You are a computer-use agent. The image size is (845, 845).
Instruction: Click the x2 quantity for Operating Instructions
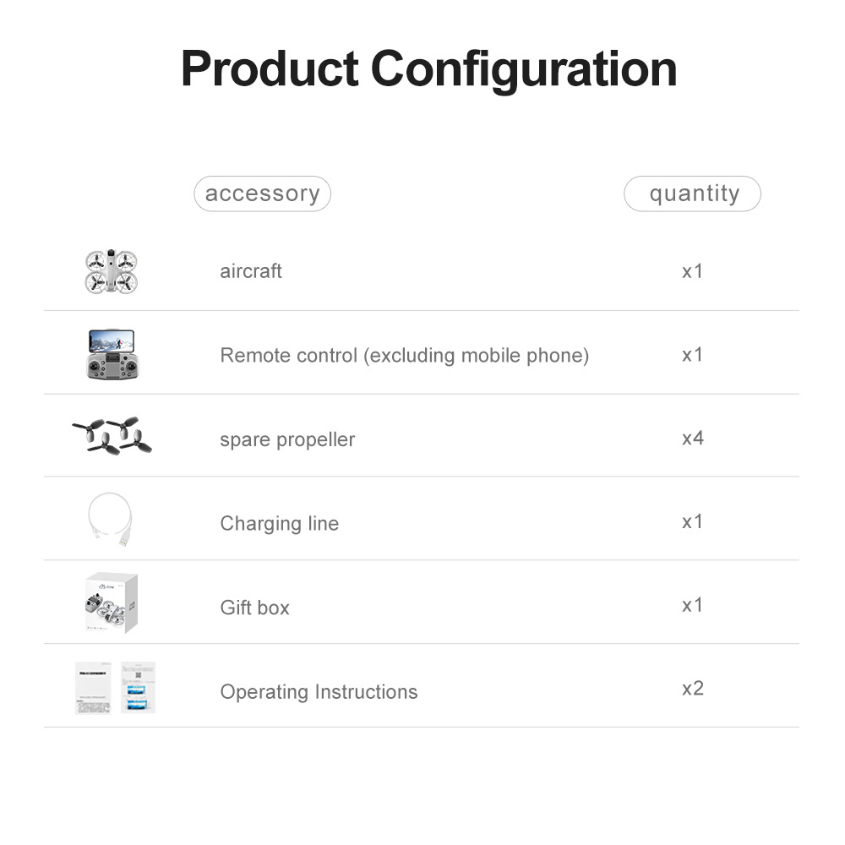point(692,689)
